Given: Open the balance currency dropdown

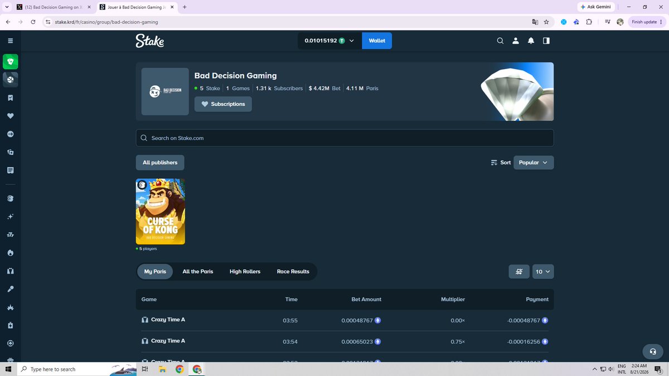Looking at the screenshot, I should coord(330,41).
